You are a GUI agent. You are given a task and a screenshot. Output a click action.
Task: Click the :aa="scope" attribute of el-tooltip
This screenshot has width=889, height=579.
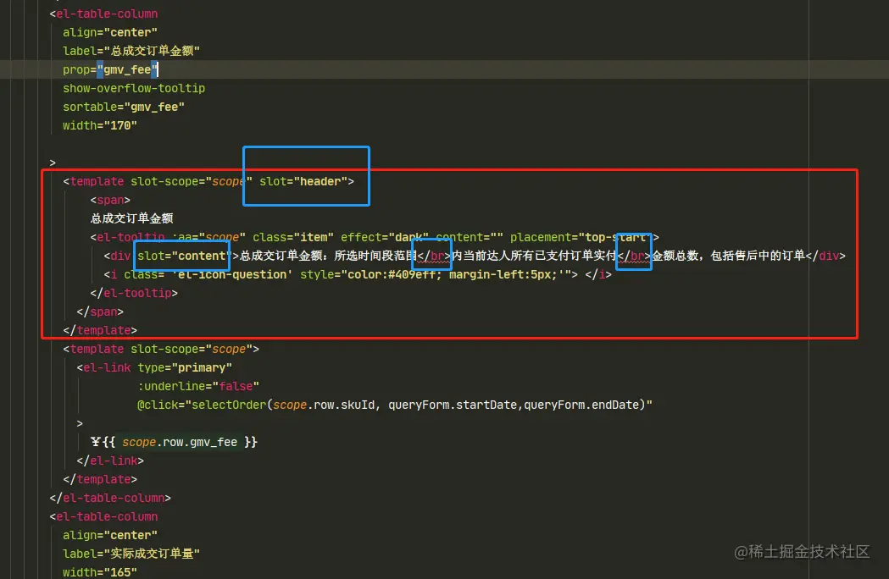click(208, 237)
